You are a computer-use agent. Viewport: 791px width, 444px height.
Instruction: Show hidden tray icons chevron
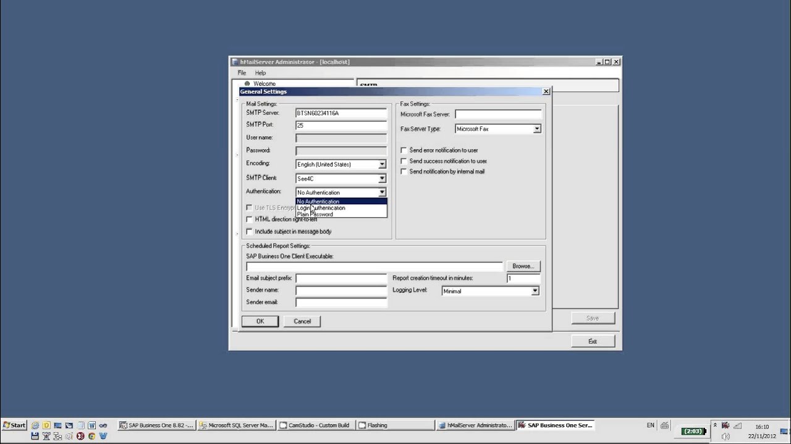715,425
